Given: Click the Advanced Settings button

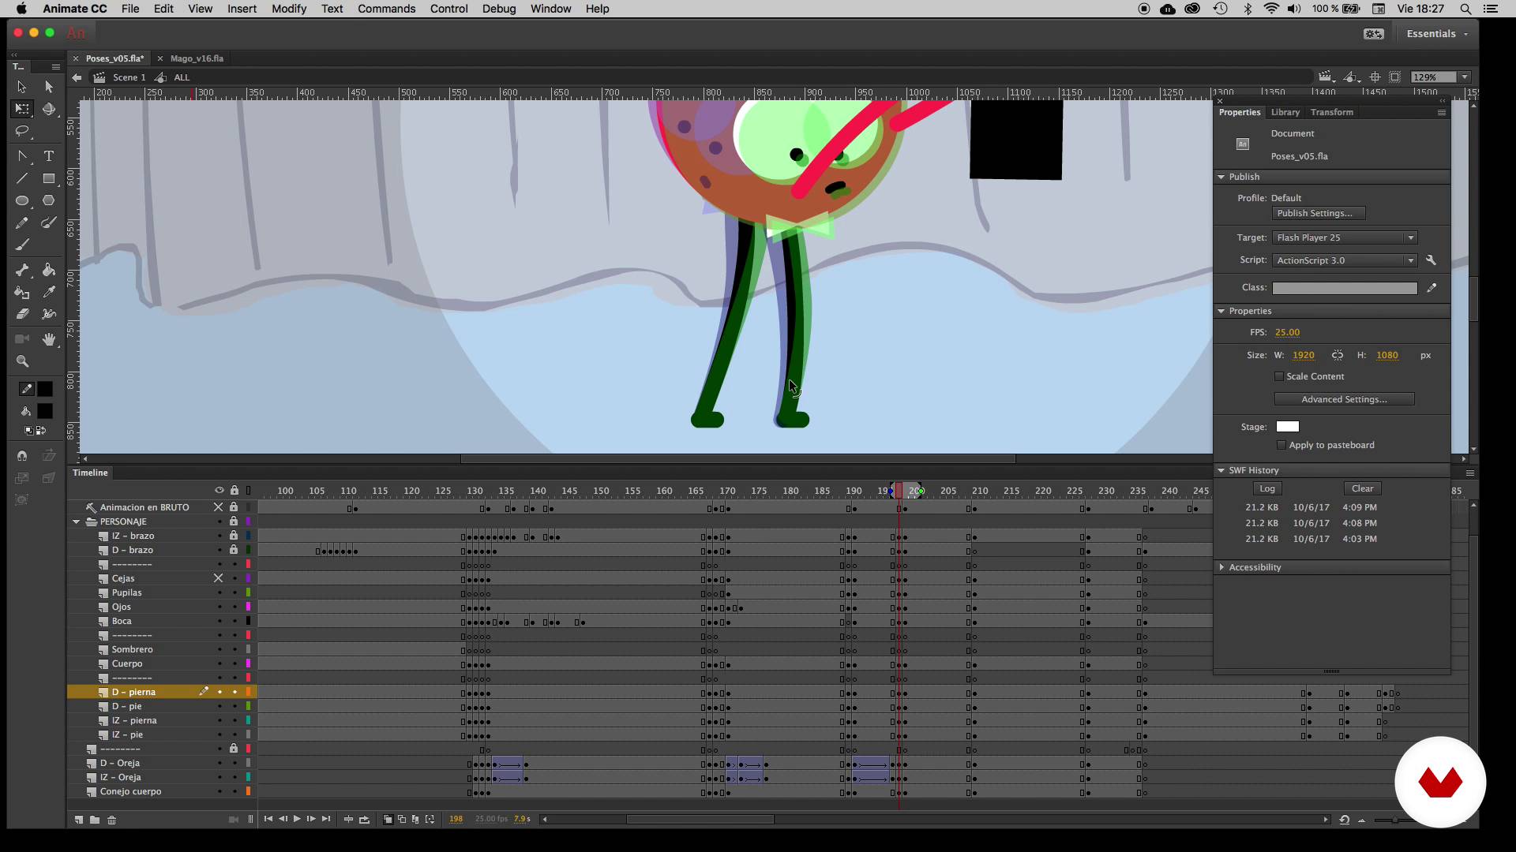Looking at the screenshot, I should coord(1344,400).
